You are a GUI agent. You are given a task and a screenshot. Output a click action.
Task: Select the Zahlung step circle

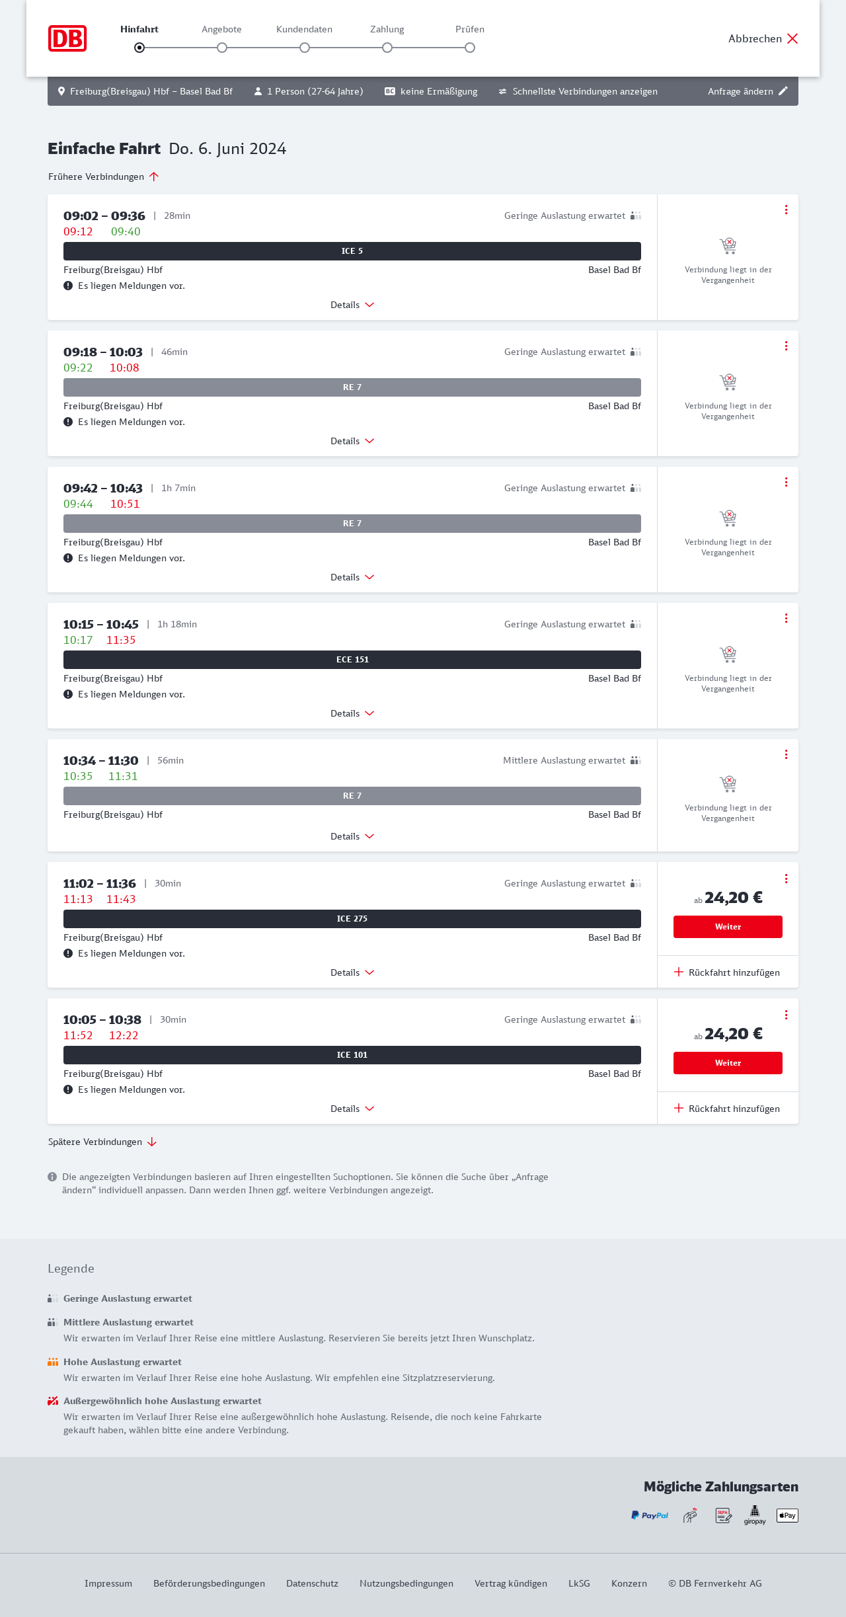click(387, 48)
